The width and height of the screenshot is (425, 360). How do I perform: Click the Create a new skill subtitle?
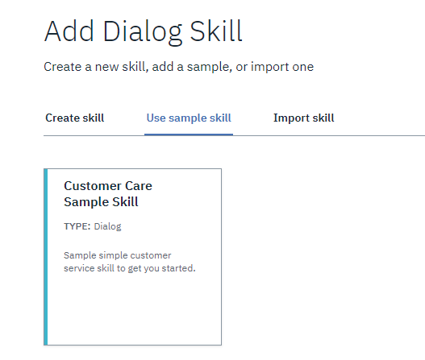tap(178, 67)
